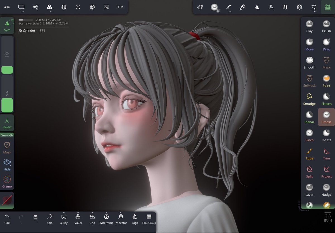335x233 pixels.
Task: Show Face Group colors
Action: (x=149, y=219)
